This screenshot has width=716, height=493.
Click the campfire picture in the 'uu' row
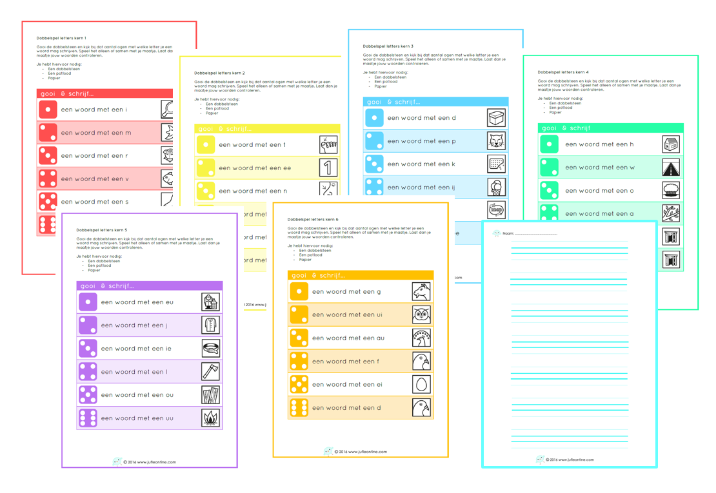coord(210,418)
